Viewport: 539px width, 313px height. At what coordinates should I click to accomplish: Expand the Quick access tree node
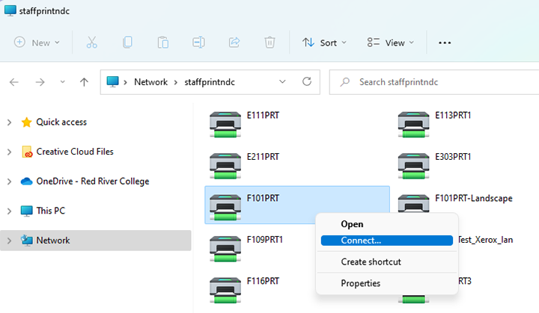click(9, 123)
